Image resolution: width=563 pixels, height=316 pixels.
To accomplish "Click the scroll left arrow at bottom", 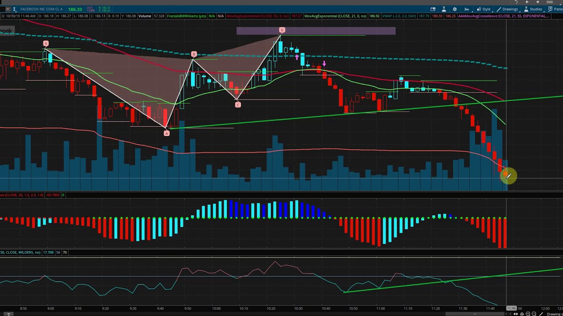I will [x=506, y=314].
